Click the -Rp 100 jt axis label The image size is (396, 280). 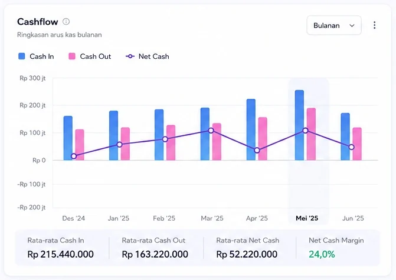coord(31,184)
